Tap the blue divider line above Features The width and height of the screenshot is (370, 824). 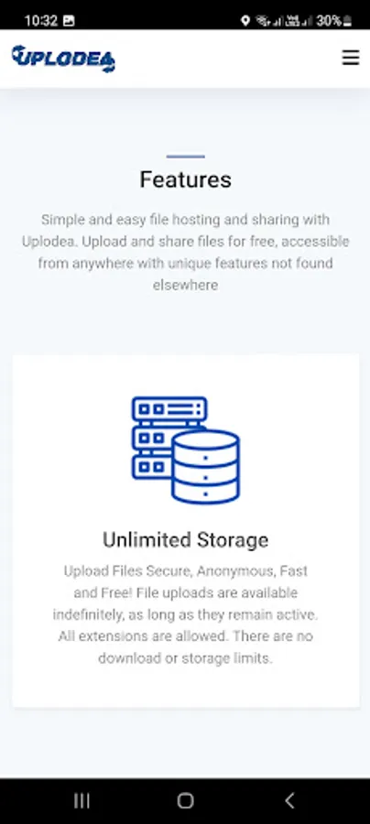pos(186,156)
